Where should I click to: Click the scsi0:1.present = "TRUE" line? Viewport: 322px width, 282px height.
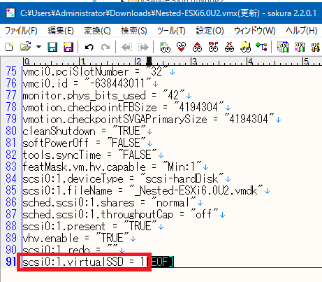pyautogui.click(x=90, y=226)
